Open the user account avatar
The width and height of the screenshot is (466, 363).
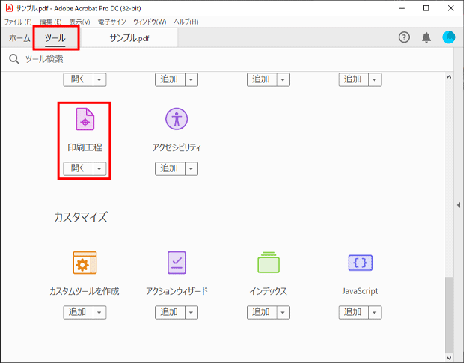pos(449,37)
